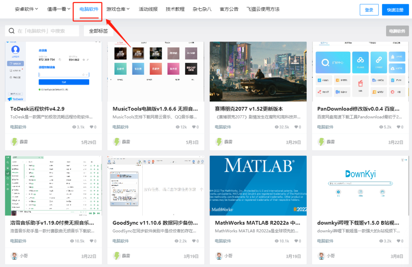The height and width of the screenshot is (267, 412).
Task: Click 电脑软件 category under ToDesk card
Action: coord(18,127)
